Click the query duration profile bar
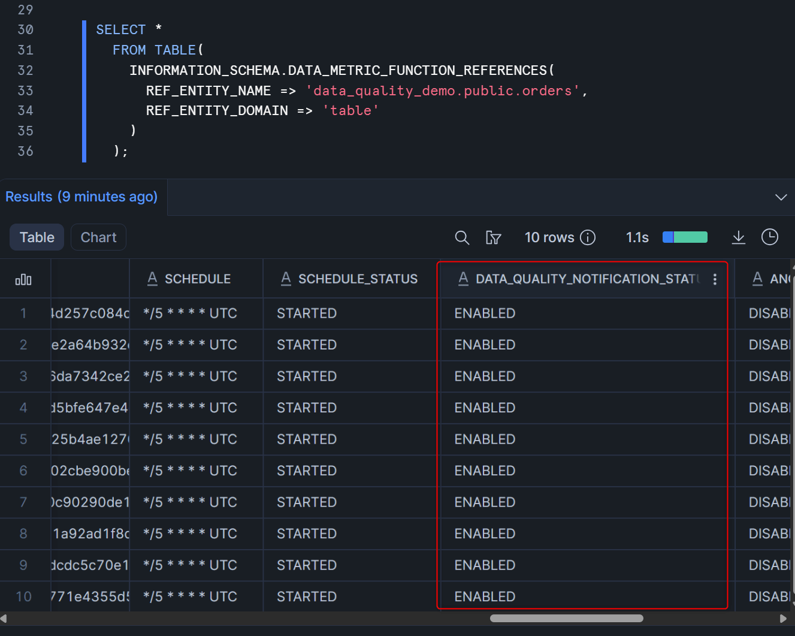This screenshot has height=636, width=795. (685, 237)
